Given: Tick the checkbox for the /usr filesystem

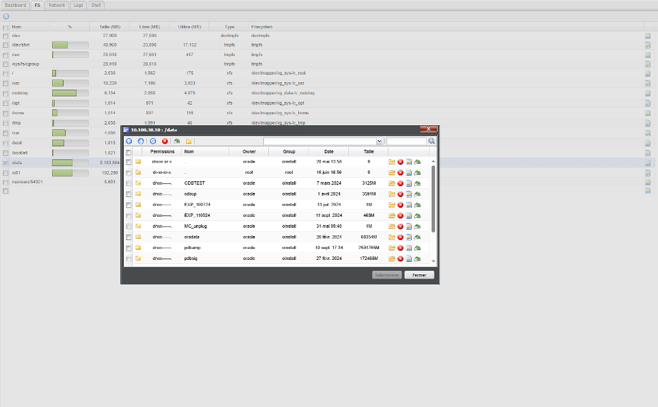Looking at the screenshot, I should coord(5,83).
